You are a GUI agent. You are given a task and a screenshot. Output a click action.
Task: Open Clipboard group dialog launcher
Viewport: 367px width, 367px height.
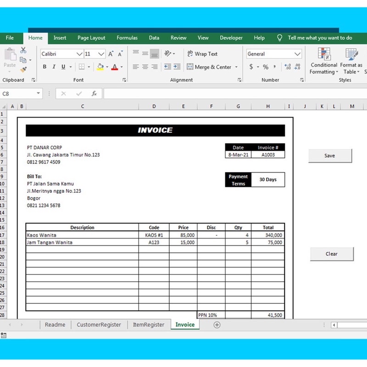(x=33, y=80)
